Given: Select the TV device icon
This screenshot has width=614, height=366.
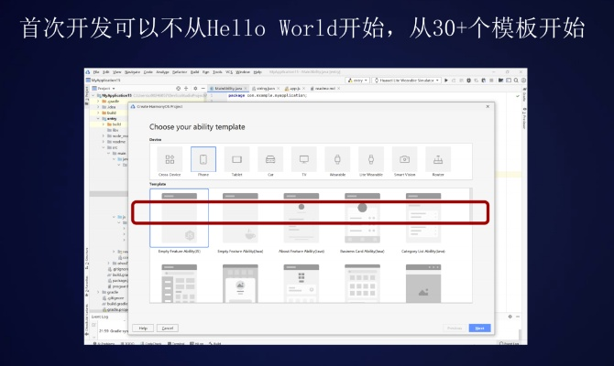Looking at the screenshot, I should click(304, 160).
